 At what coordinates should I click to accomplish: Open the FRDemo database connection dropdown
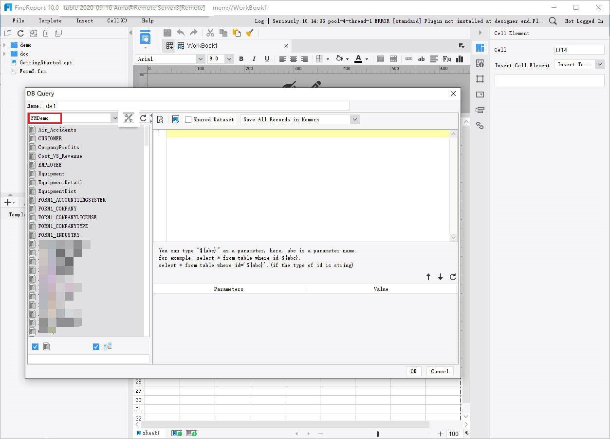[115, 118]
